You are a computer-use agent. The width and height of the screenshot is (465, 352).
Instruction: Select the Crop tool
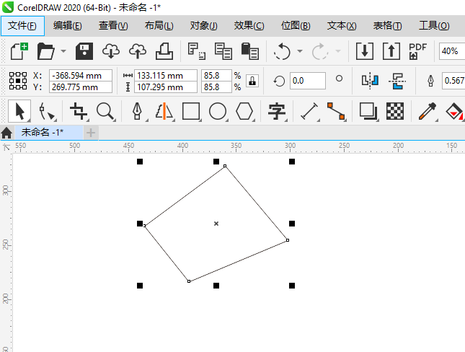79,111
